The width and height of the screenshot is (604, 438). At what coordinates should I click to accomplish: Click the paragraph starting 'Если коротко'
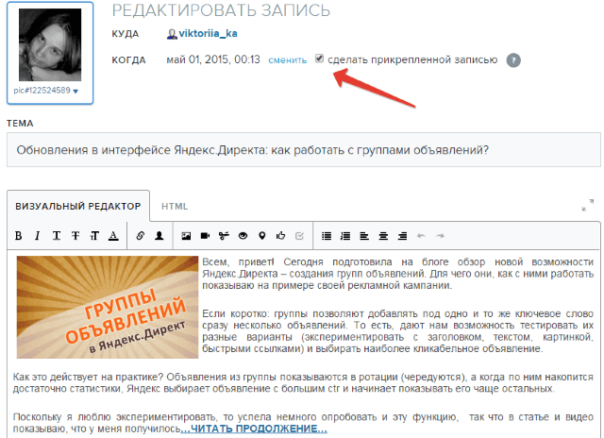click(x=398, y=331)
